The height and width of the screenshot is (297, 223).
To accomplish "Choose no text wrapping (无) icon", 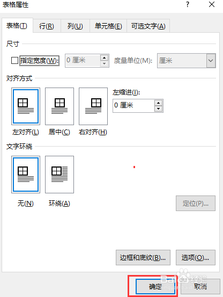I will click(x=26, y=175).
